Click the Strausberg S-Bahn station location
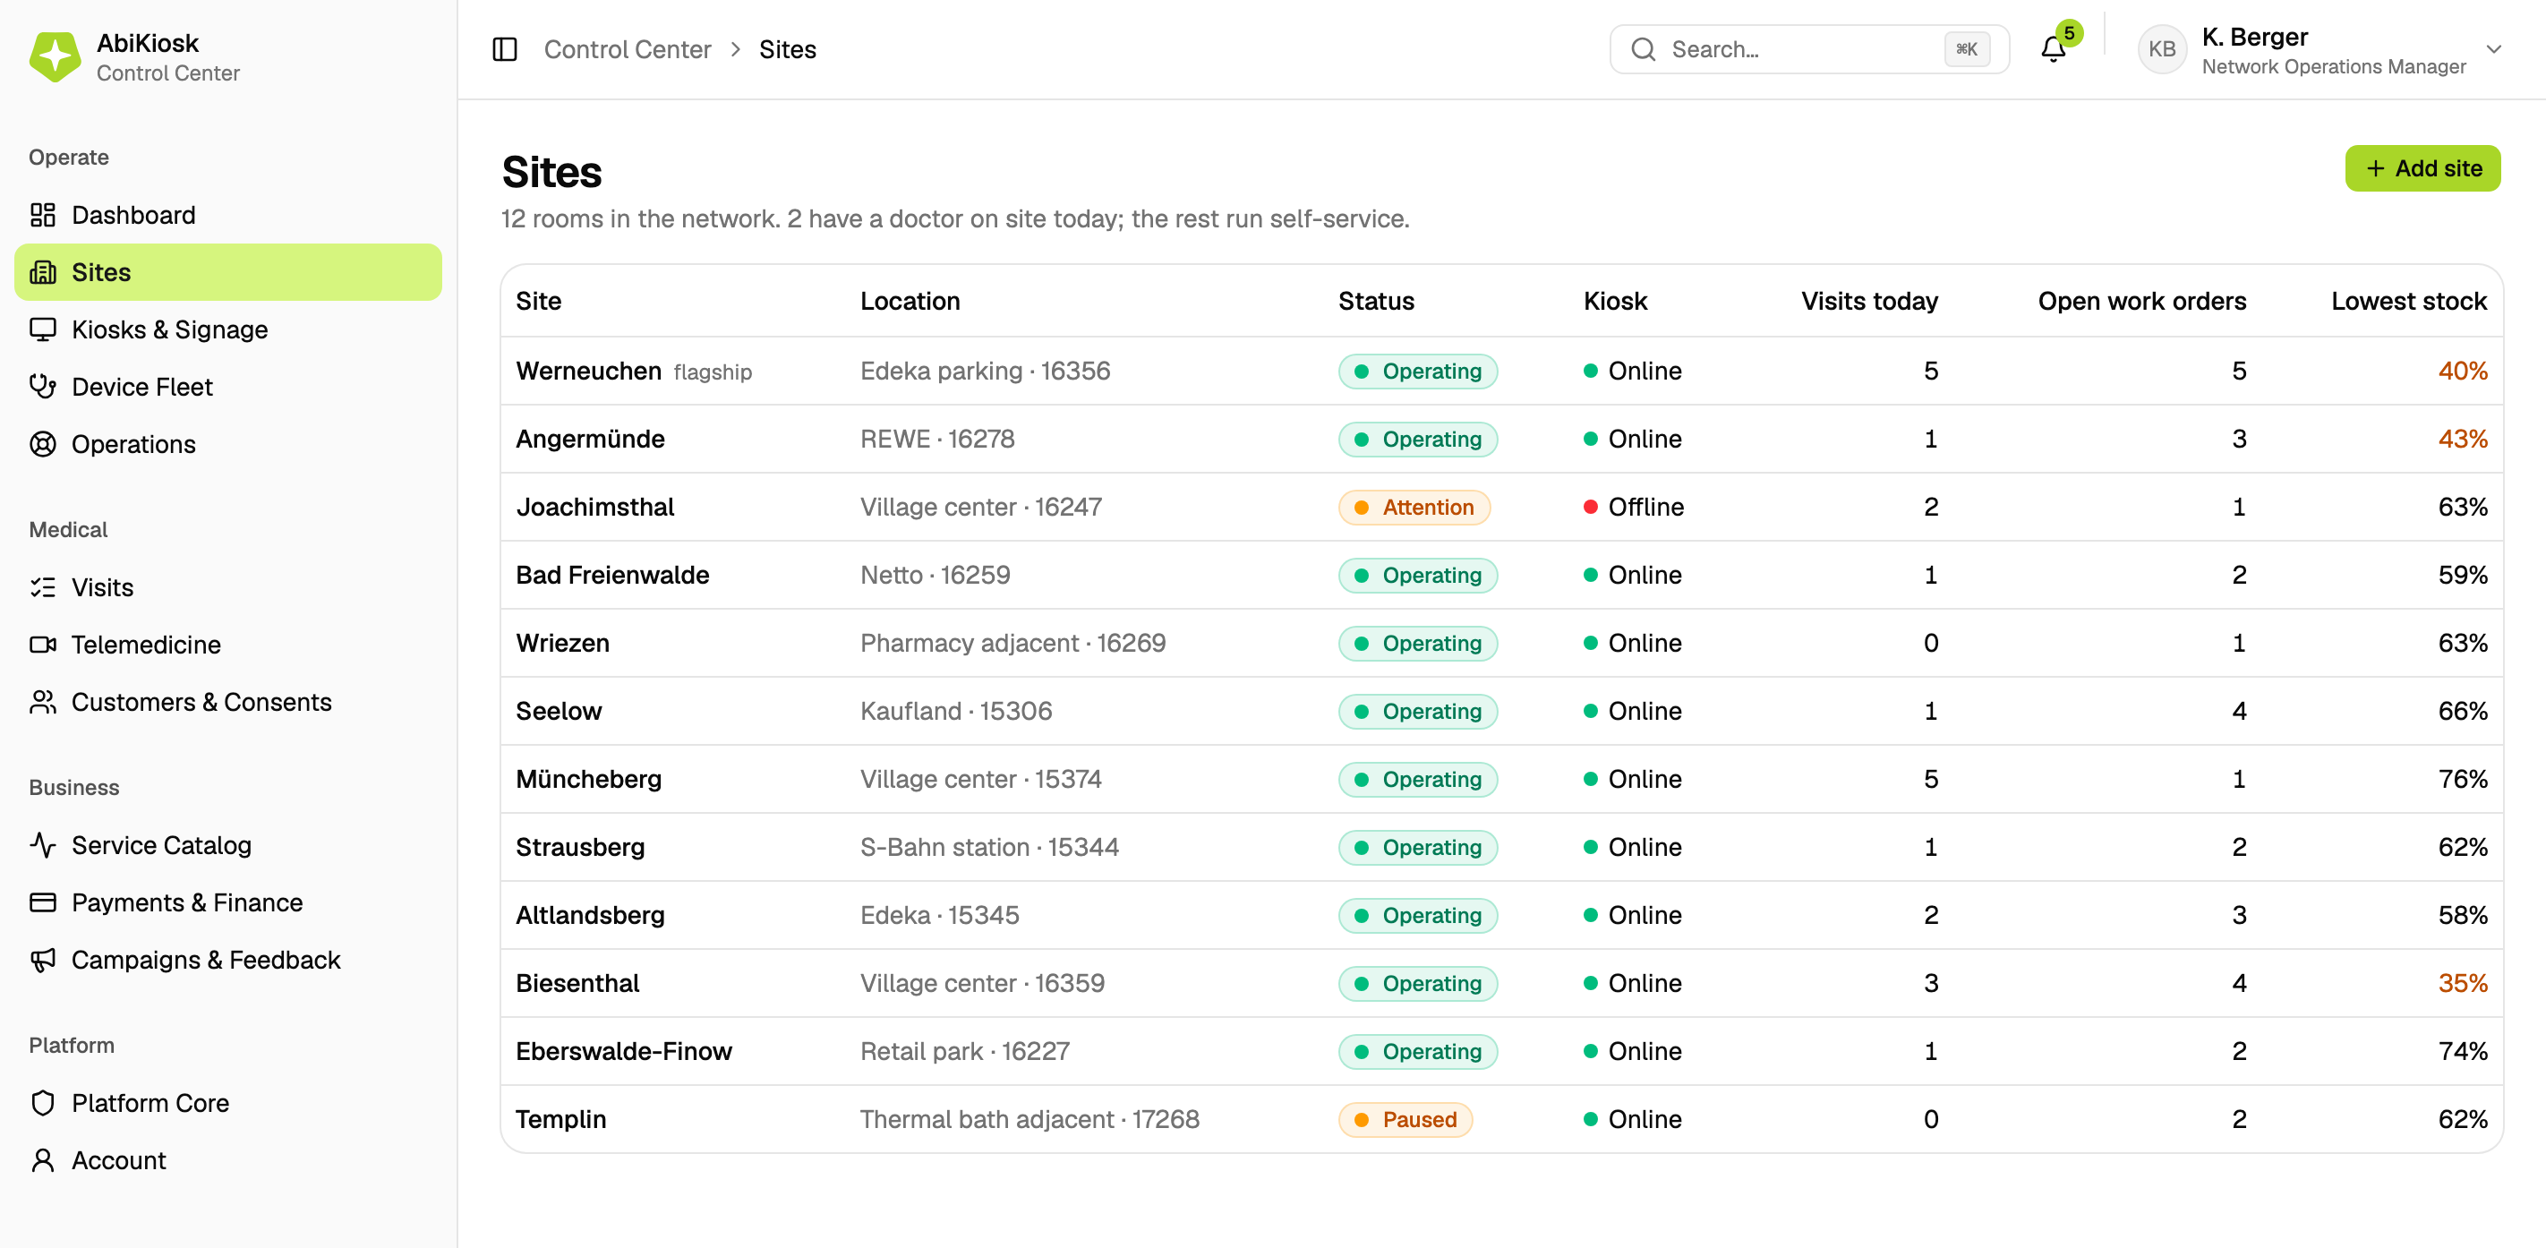2546x1248 pixels. (x=989, y=847)
